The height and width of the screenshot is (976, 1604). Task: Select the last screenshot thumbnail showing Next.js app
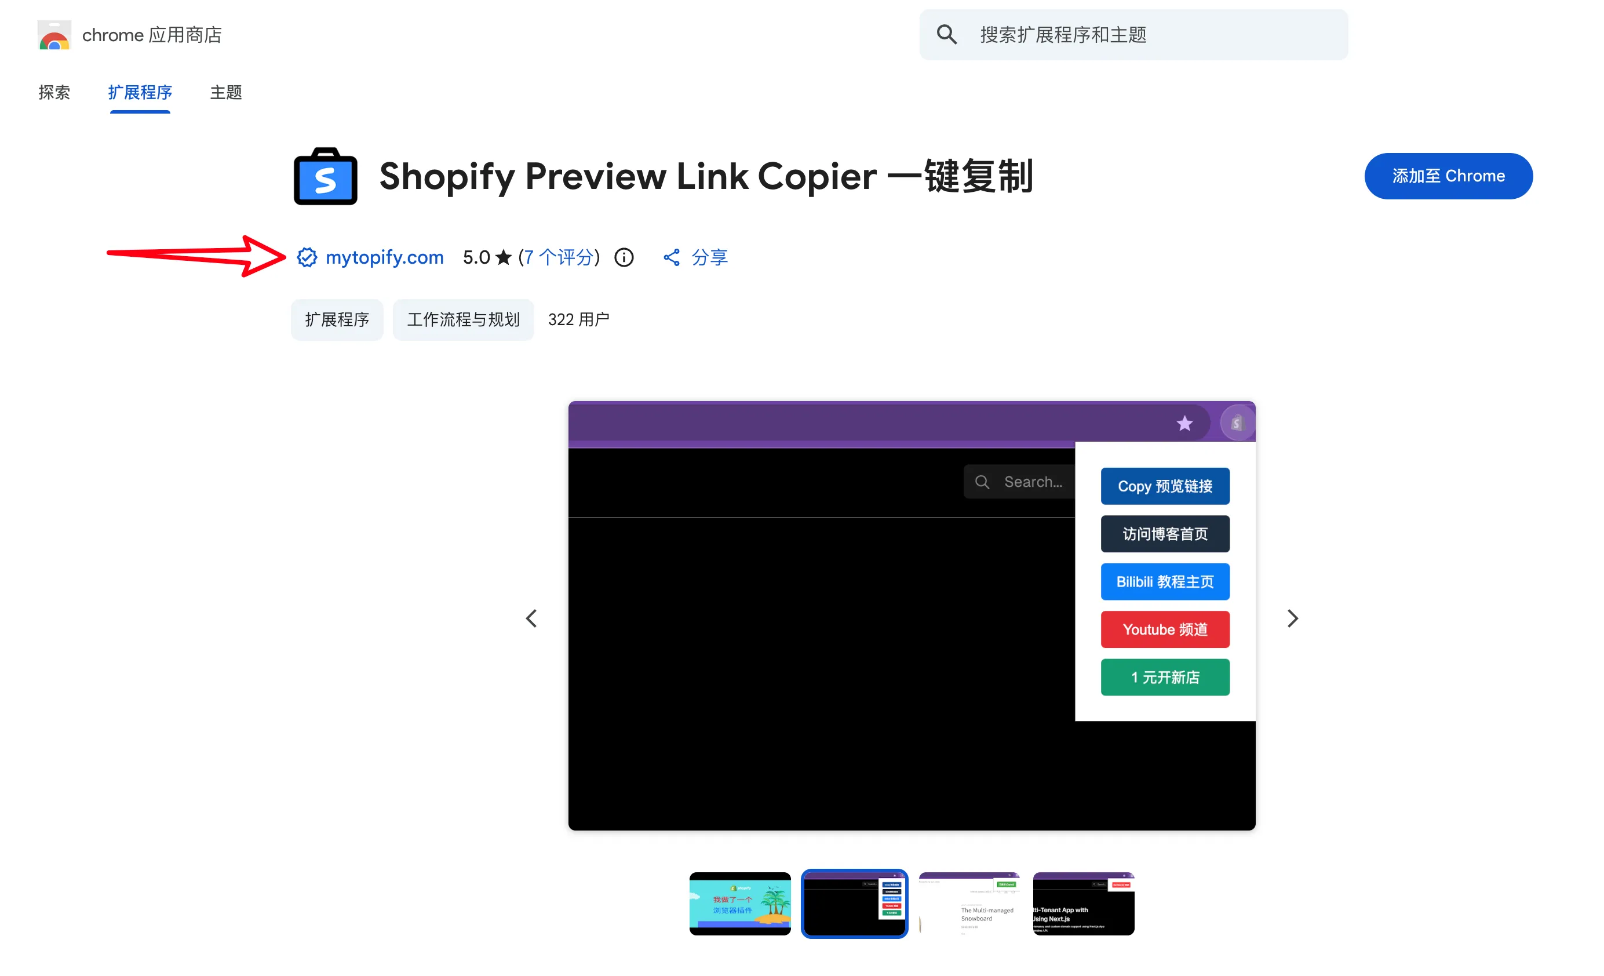[x=1082, y=904]
